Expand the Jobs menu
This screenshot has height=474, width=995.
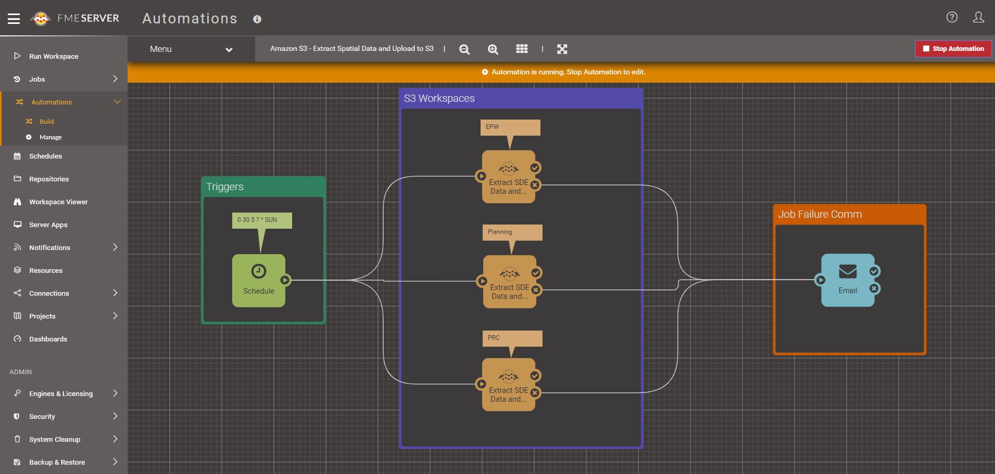(64, 79)
